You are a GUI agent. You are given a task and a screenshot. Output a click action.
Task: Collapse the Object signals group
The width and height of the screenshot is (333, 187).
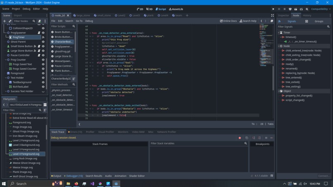click(279, 91)
